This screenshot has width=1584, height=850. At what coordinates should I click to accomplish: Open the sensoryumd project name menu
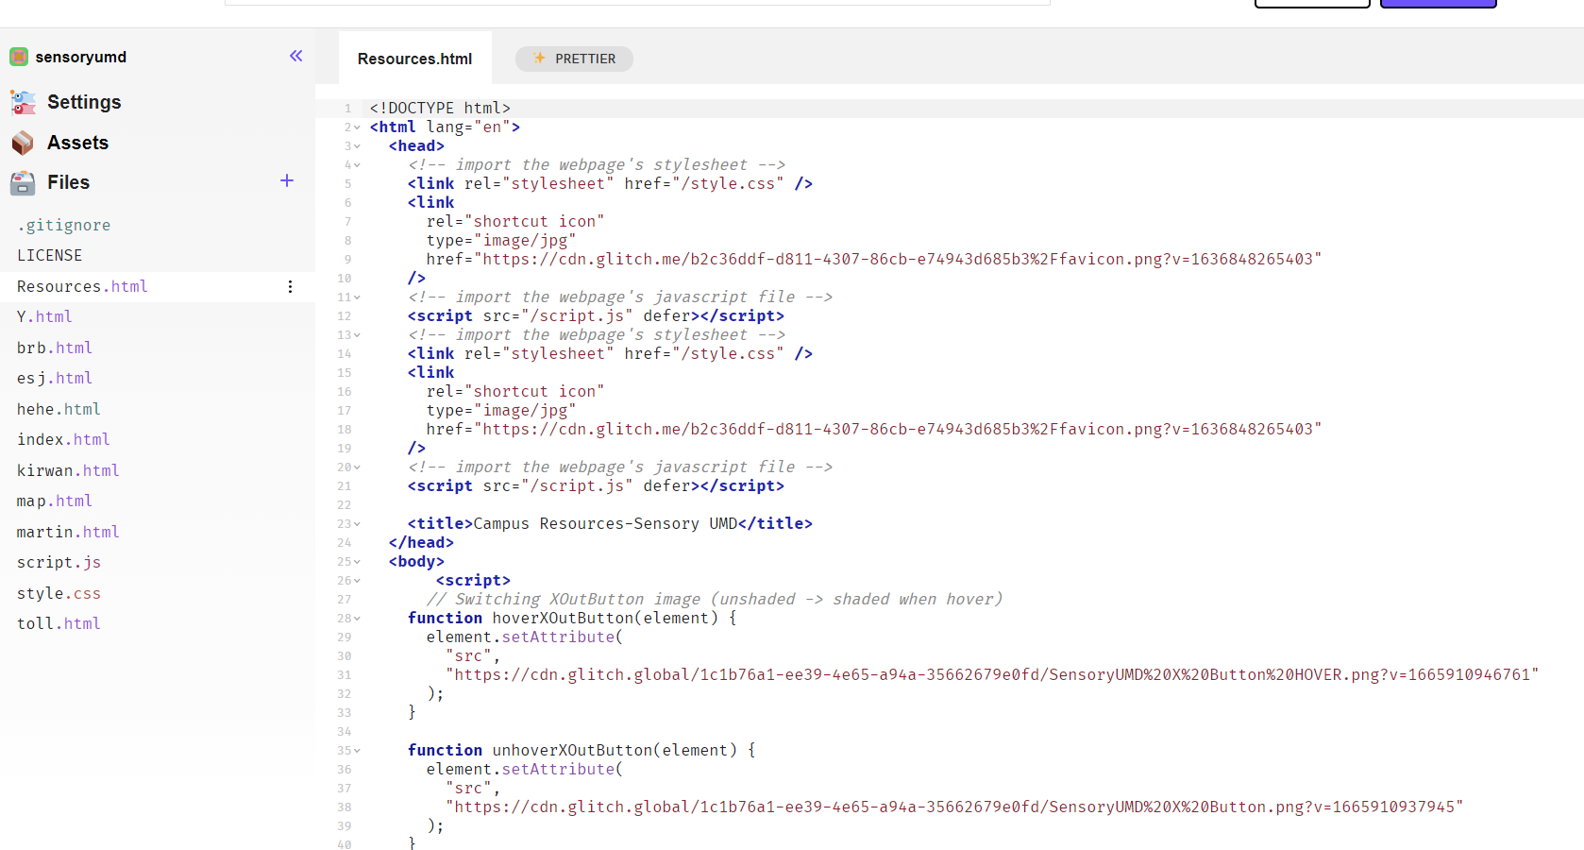81,57
